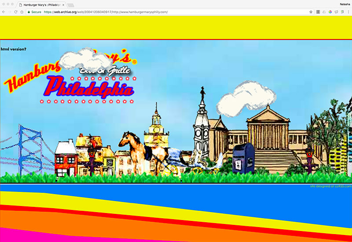Click the yellow Independence Hall steeple

pyautogui.click(x=157, y=126)
